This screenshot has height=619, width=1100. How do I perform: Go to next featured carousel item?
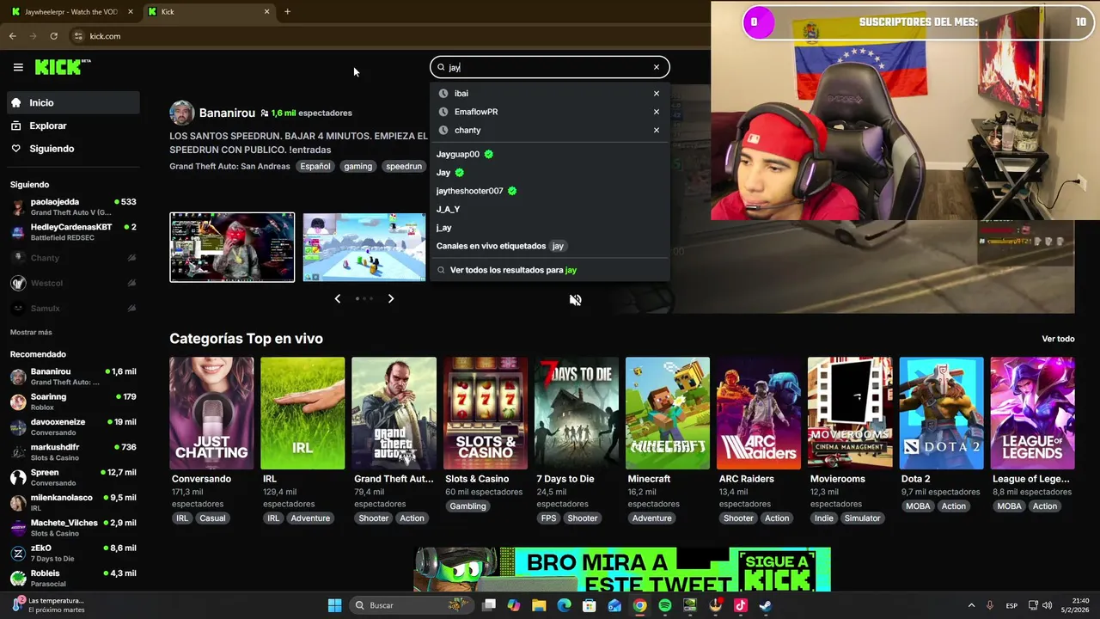(x=391, y=298)
